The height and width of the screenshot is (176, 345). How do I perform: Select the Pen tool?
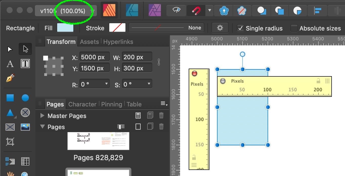click(x=10, y=78)
